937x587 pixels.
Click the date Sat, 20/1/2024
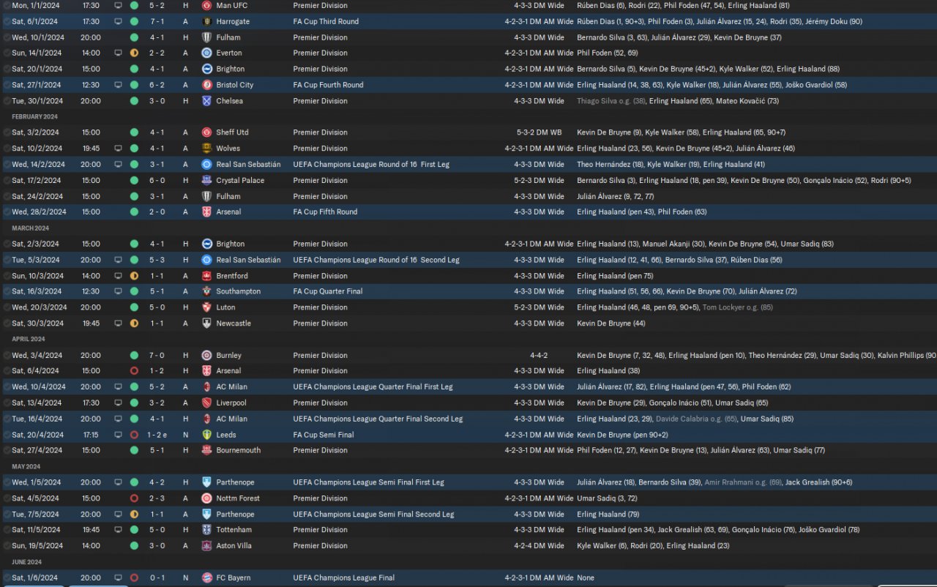[37, 69]
